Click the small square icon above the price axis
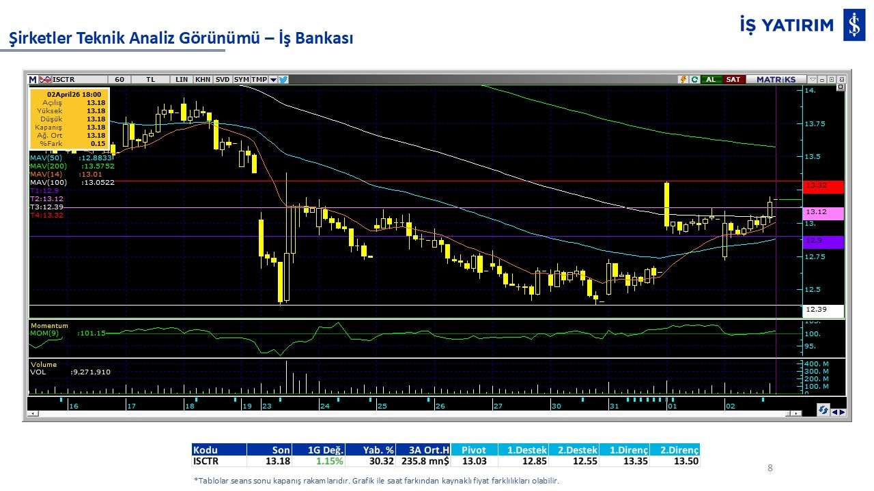 pyautogui.click(x=840, y=87)
